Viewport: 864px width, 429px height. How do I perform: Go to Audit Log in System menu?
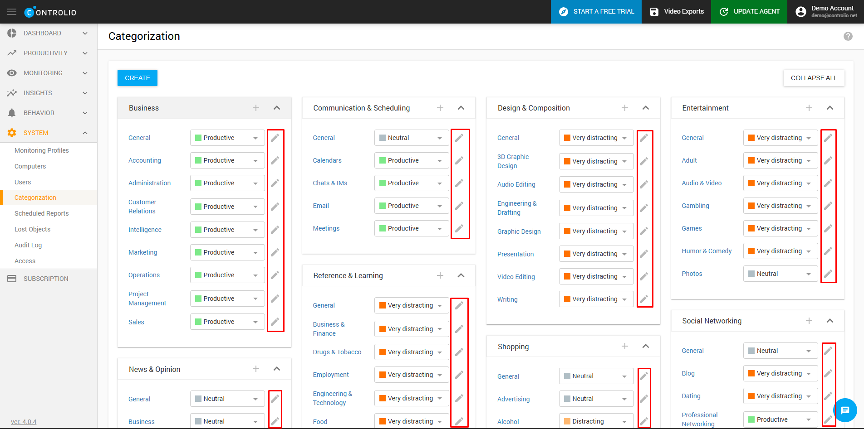click(28, 245)
